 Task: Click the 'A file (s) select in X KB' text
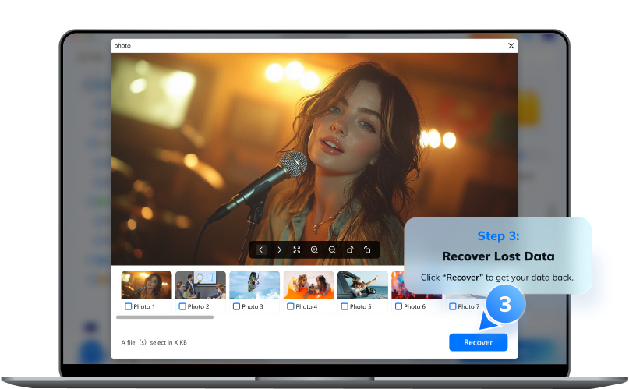tap(154, 342)
